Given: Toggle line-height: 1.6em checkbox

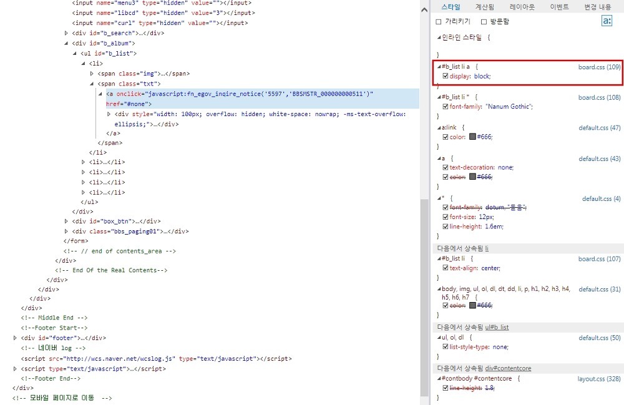Looking at the screenshot, I should (x=446, y=227).
